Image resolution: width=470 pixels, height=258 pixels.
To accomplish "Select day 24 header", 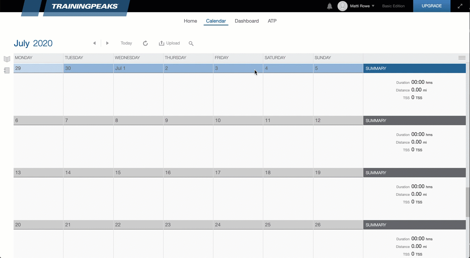I will tap(238, 225).
